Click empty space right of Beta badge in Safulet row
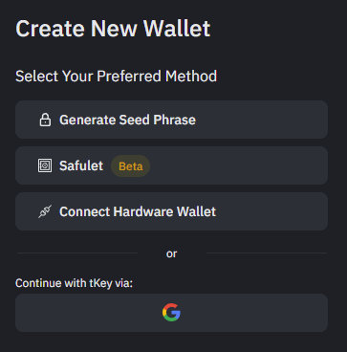This screenshot has height=352, width=347. pos(239,165)
